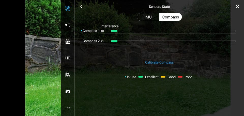
Task: Click the Compass 1 interference bar
Action: (173, 31)
